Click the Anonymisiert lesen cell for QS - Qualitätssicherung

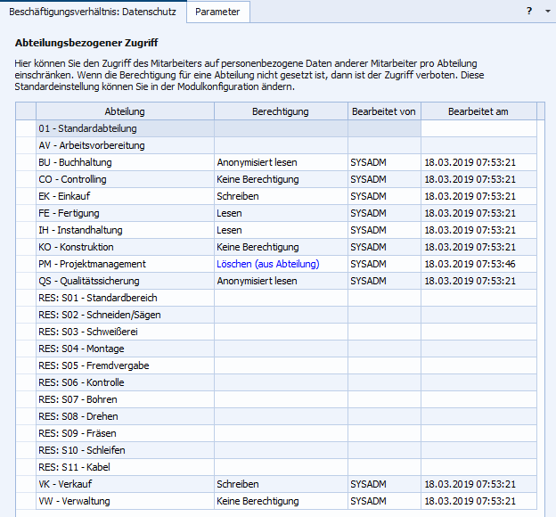pos(280,282)
